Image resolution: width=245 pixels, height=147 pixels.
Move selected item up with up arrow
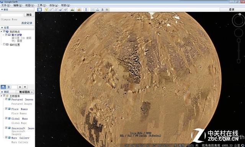tap(20, 87)
